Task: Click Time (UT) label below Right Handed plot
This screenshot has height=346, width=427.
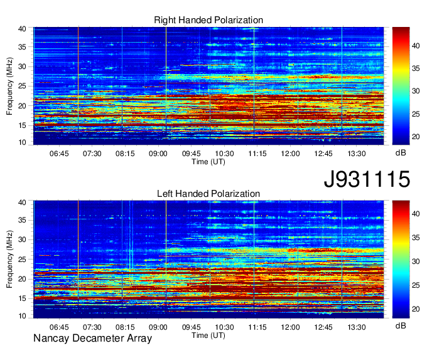Action: pos(208,162)
